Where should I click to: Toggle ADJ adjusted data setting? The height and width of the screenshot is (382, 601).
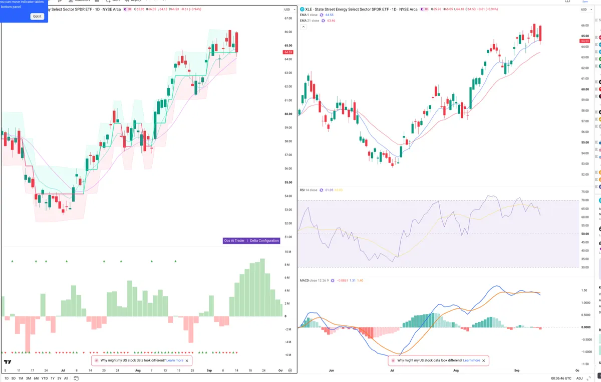click(579, 378)
